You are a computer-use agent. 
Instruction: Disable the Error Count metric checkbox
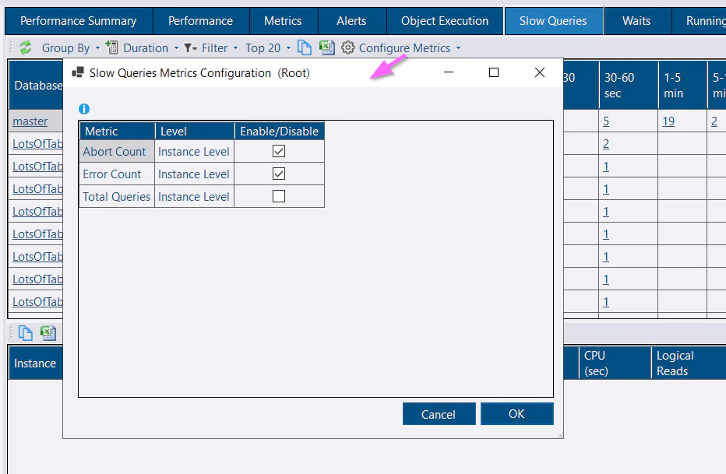click(x=278, y=174)
